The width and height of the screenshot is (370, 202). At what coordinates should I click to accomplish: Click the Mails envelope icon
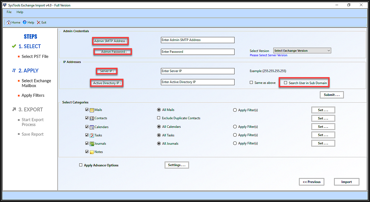[x=92, y=110]
